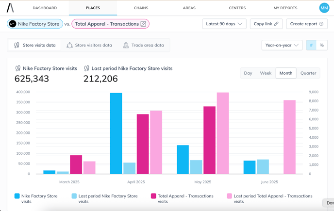
Task: Toggle to percentage (%) display mode
Action: [322, 45]
